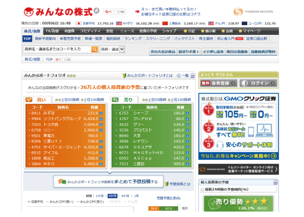Click the 無料 会員登録 button
The height and width of the screenshot is (217, 304).
[x=219, y=83]
